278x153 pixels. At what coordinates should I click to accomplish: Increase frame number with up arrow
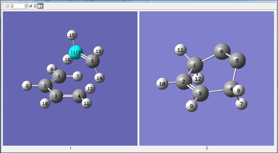click(x=26, y=5)
